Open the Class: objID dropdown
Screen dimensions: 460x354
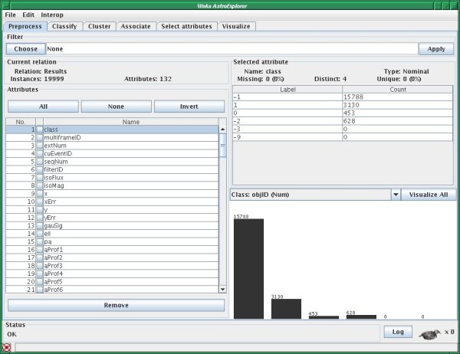coord(396,195)
